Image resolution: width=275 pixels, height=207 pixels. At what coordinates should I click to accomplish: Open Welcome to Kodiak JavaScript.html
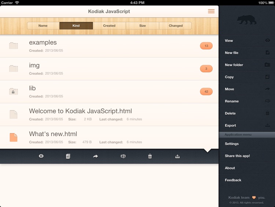81,111
